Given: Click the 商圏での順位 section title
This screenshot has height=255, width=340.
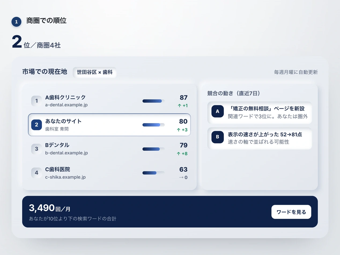Looking at the screenshot, I should (46, 21).
